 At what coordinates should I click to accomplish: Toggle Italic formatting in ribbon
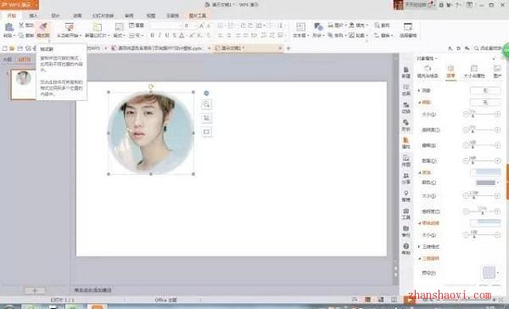pos(159,35)
